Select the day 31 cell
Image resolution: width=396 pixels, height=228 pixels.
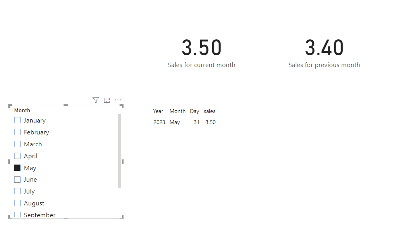tap(197, 122)
